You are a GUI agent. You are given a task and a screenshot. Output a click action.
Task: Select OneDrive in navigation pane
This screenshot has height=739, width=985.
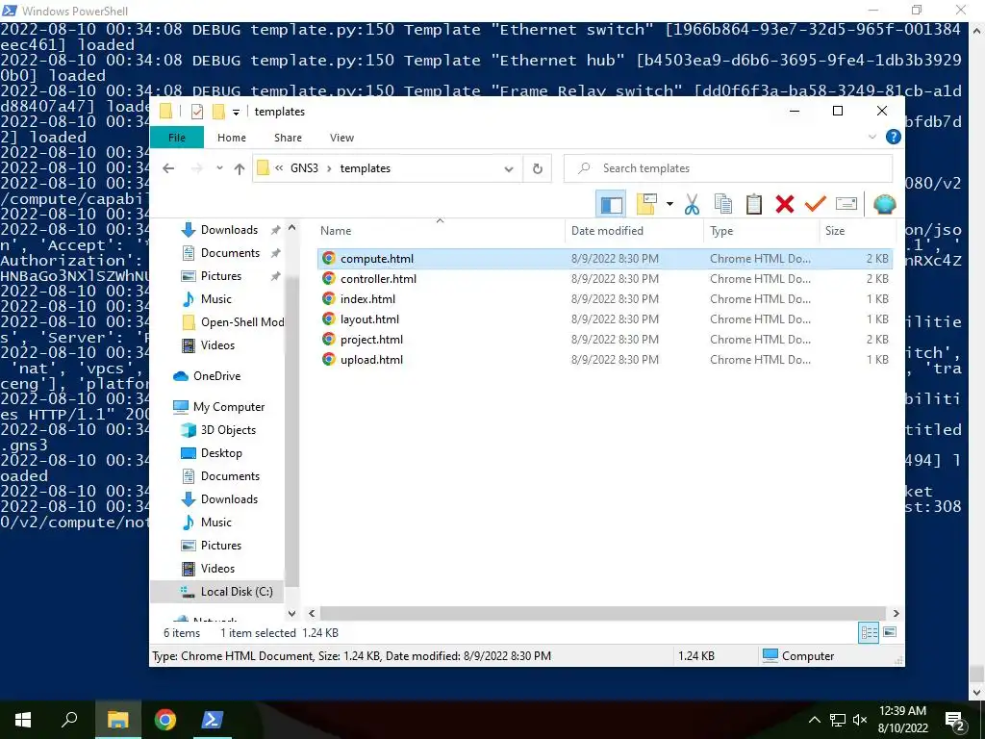[216, 376]
